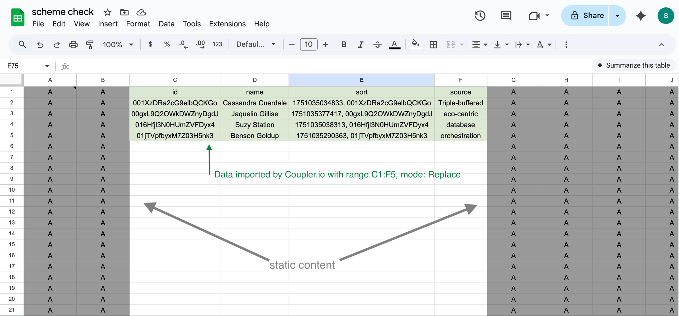The width and height of the screenshot is (679, 316).
Task: Toggle strikethrough formatting
Action: pyautogui.click(x=377, y=44)
